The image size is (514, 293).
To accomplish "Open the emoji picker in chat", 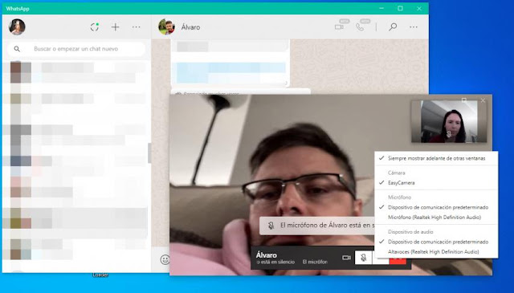I will 165,259.
